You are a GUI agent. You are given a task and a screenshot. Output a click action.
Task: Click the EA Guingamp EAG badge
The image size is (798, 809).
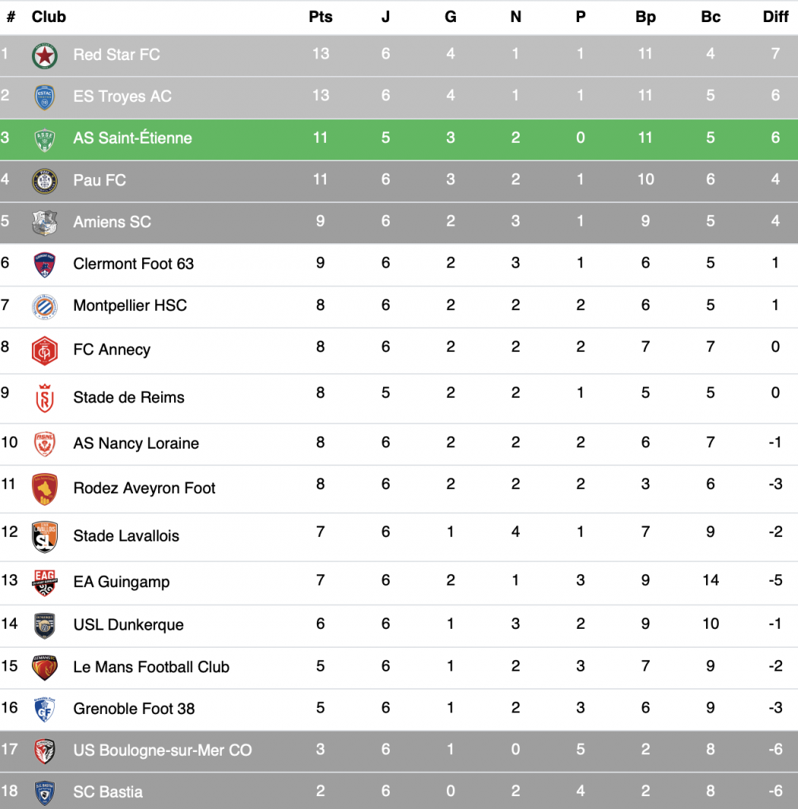44,583
